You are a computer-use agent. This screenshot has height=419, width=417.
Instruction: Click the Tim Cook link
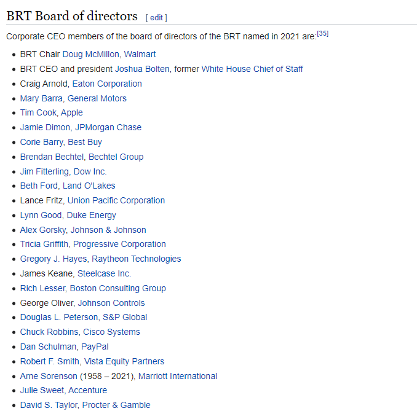pos(38,112)
